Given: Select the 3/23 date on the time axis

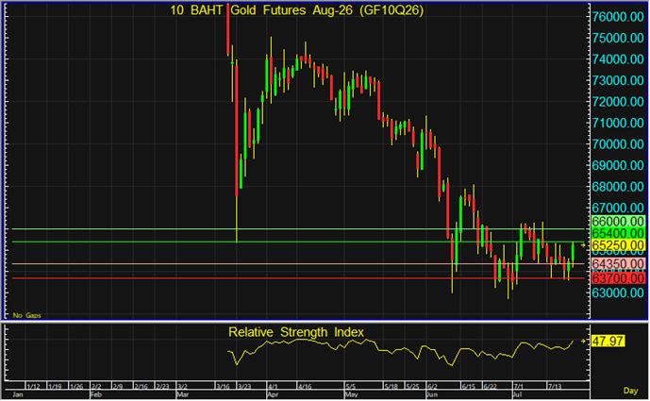Looking at the screenshot, I should (243, 387).
